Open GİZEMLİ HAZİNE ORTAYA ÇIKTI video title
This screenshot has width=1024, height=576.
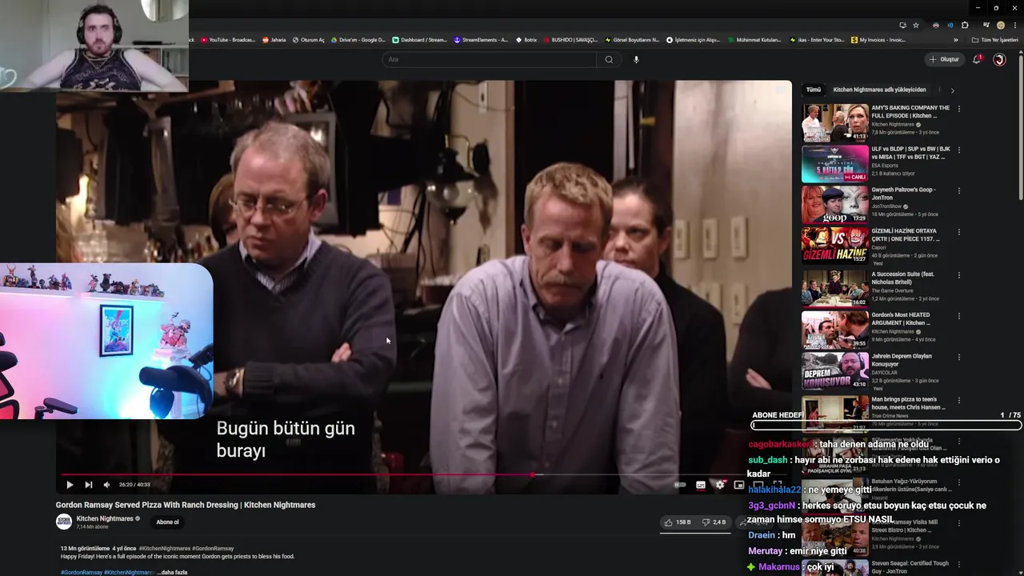tap(905, 234)
